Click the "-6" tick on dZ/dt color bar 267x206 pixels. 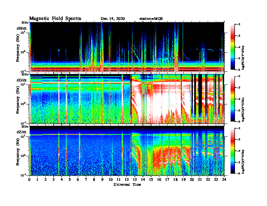[239, 173]
